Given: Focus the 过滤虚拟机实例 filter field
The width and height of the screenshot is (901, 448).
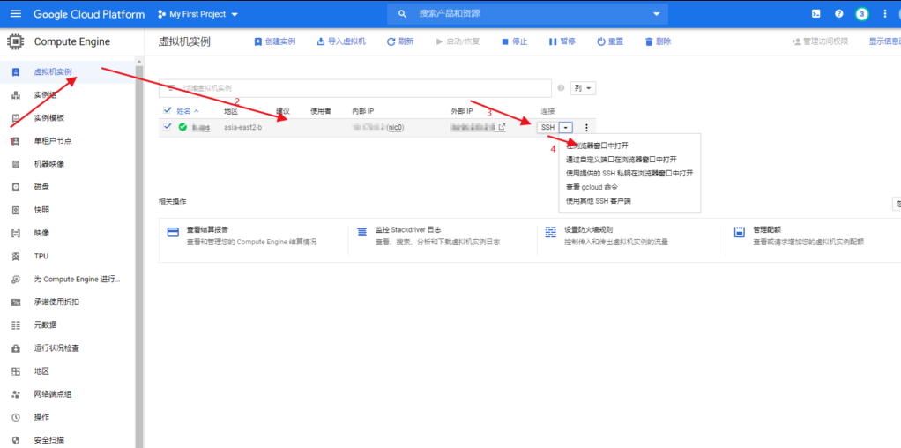Looking at the screenshot, I should (354, 88).
